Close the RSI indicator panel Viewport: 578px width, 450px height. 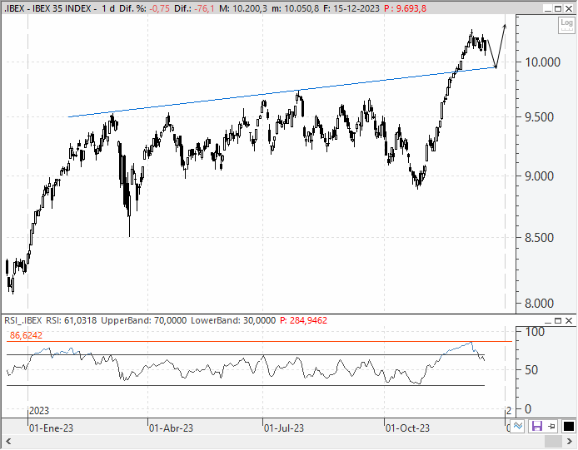click(569, 321)
